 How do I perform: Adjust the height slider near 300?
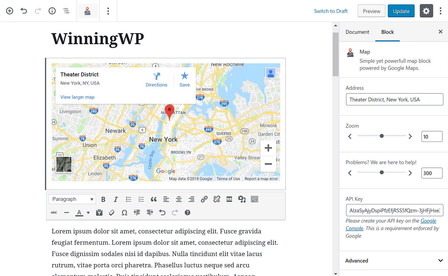pyautogui.click(x=382, y=172)
